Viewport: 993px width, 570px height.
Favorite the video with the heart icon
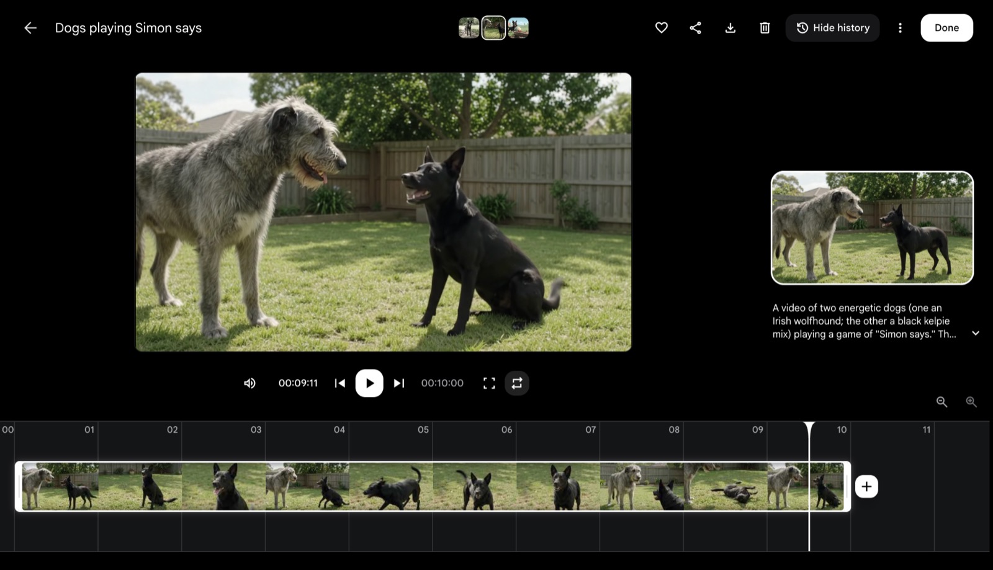pyautogui.click(x=662, y=28)
